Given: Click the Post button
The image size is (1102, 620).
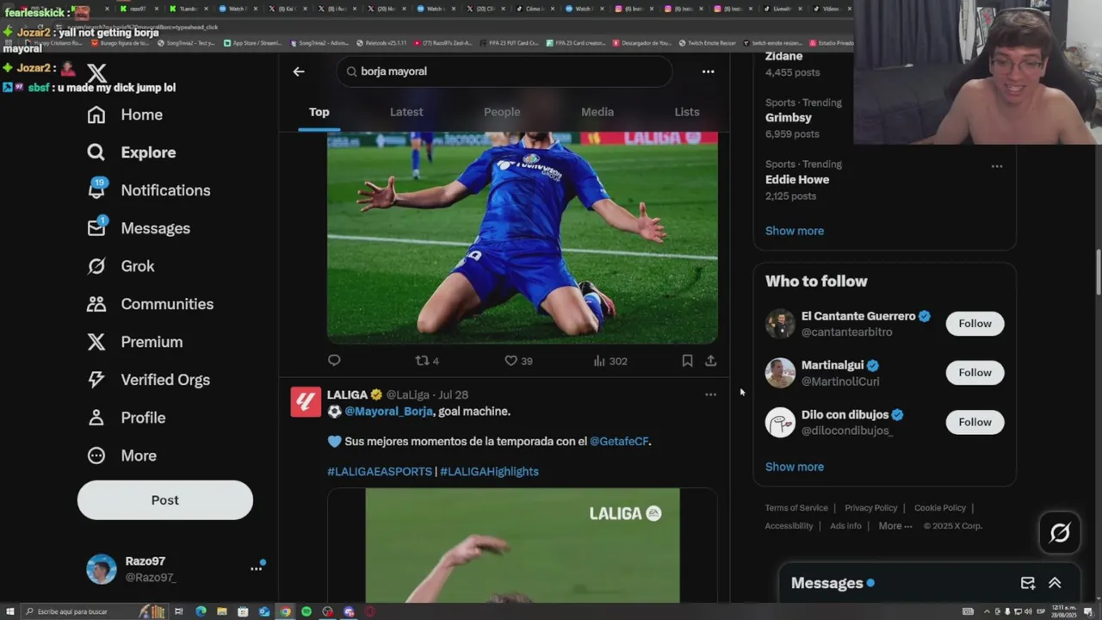Looking at the screenshot, I should (x=165, y=500).
